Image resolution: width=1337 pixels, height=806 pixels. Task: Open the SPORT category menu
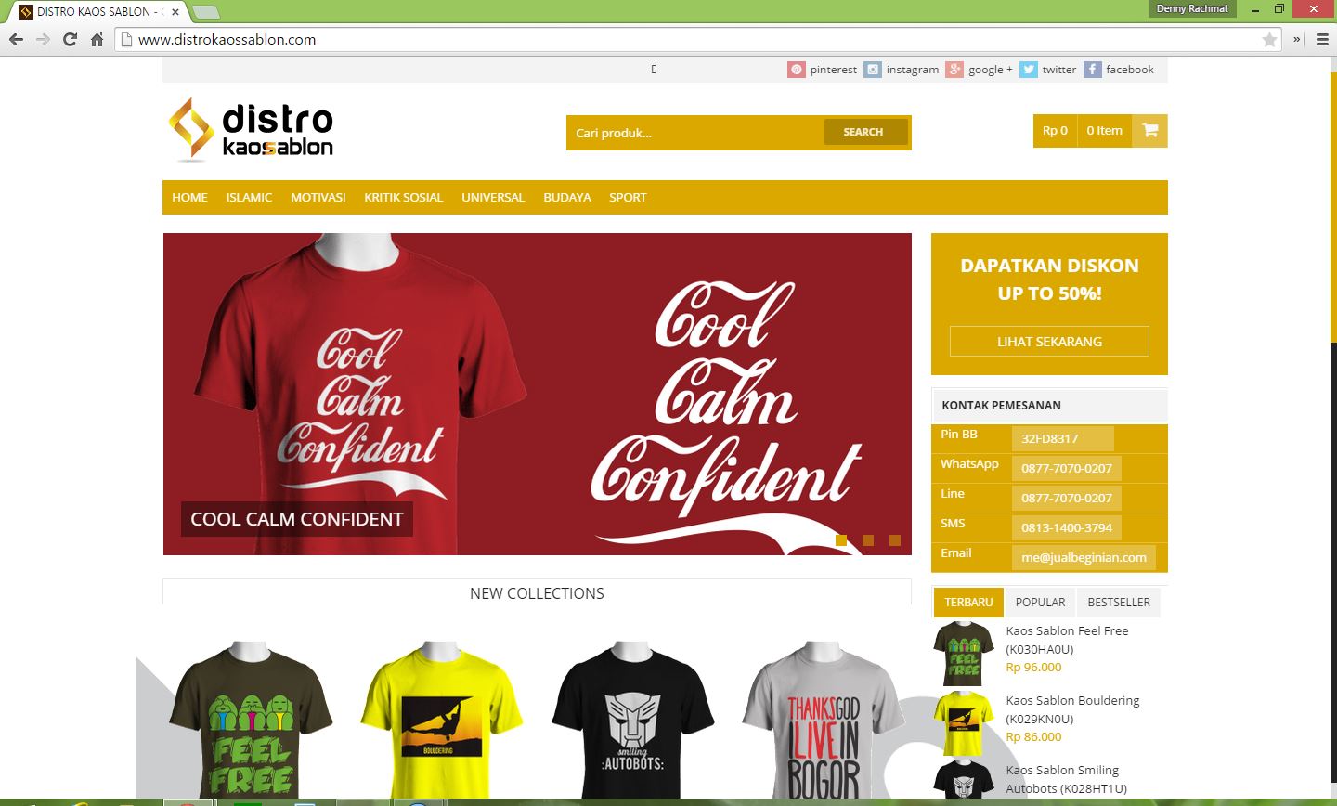(x=628, y=197)
